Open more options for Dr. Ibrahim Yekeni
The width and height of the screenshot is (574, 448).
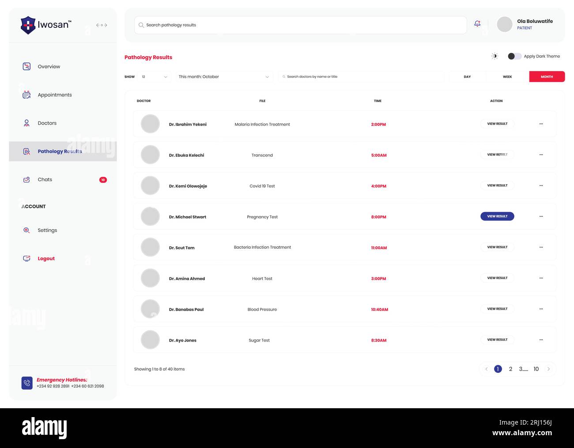541,124
